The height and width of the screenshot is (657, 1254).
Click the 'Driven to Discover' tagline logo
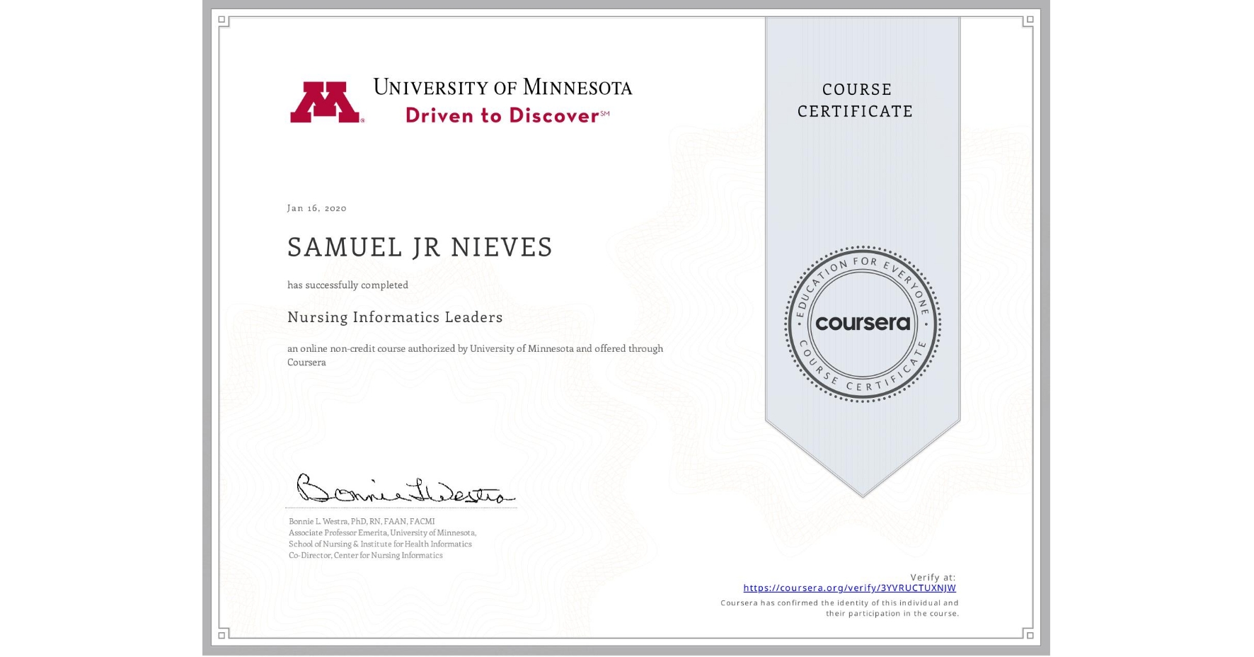tap(502, 115)
